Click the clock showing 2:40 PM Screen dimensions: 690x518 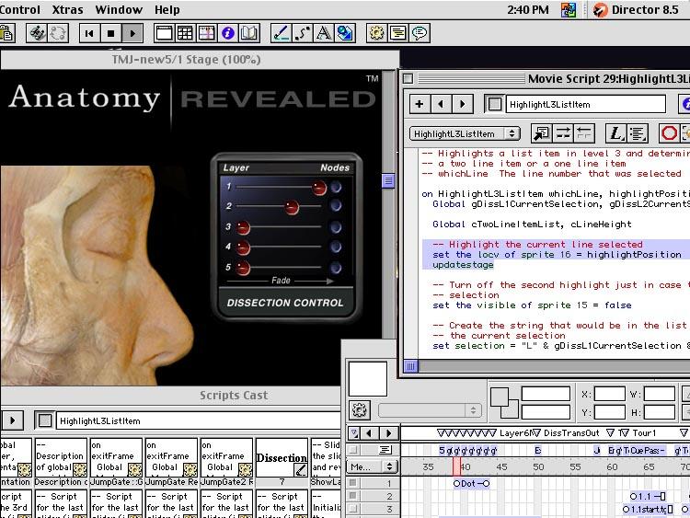pos(528,10)
